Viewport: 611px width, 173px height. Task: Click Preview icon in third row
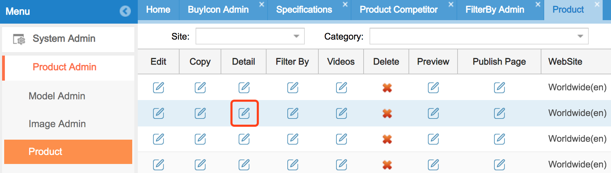click(433, 139)
